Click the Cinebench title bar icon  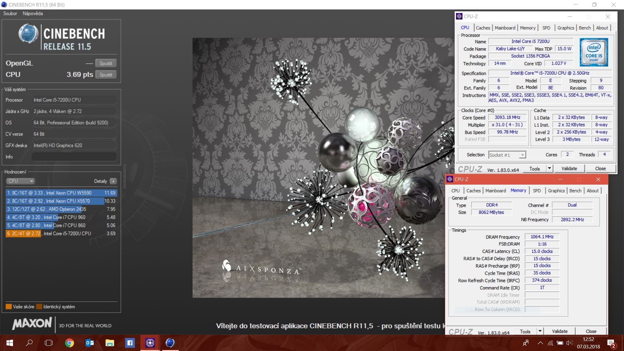[4, 5]
